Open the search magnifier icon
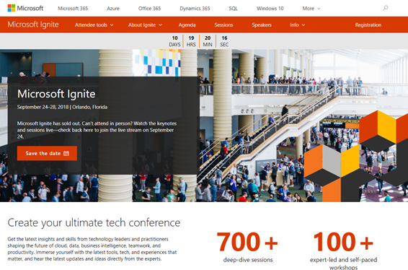408x270 pixels. (386, 8)
